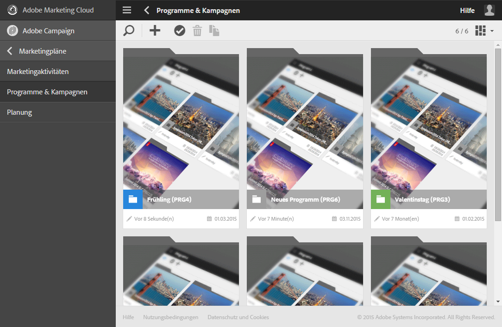Open the Frühling (PRG4) program title
502x327 pixels.
coord(169,199)
